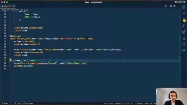This screenshot has height=105, width=187.
Task: Click 'Optional[User]' return type on line 29
Action: pos(85,39)
